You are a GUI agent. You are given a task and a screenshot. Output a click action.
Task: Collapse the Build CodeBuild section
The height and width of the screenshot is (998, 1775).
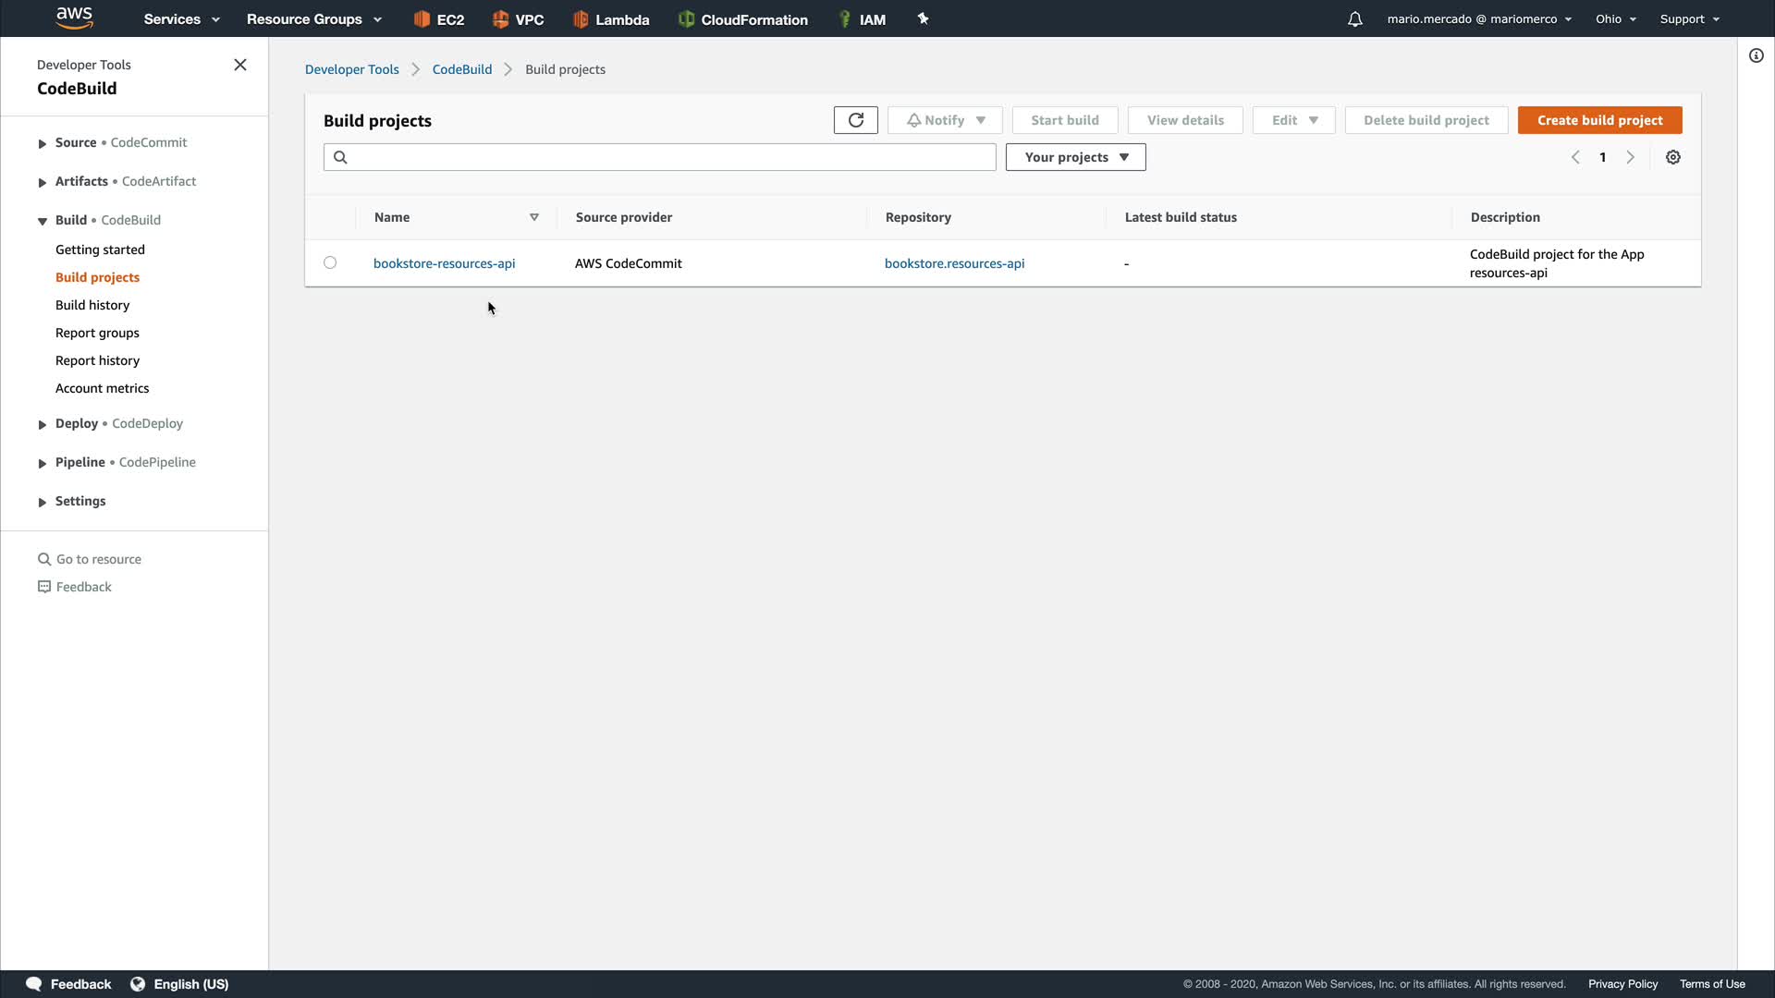pos(43,221)
